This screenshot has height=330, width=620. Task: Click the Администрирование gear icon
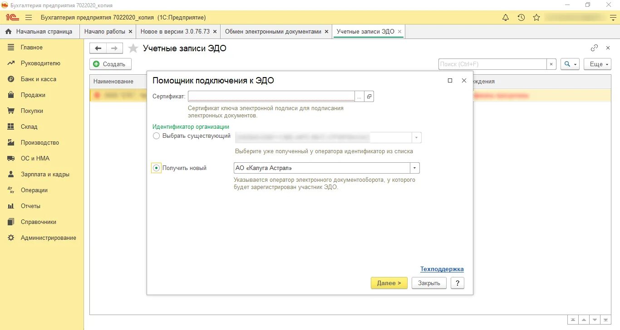click(11, 238)
